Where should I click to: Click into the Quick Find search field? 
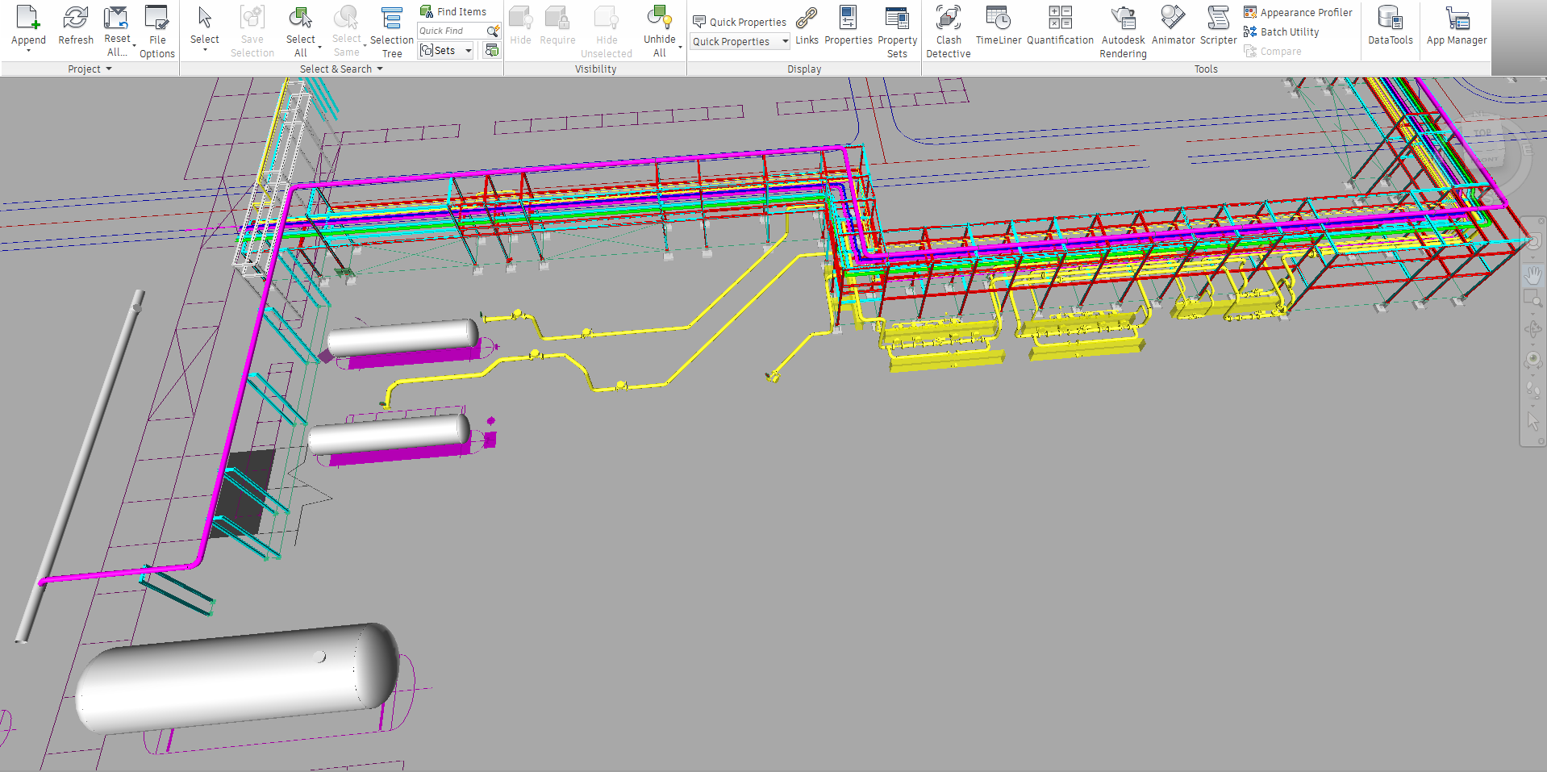(x=450, y=31)
